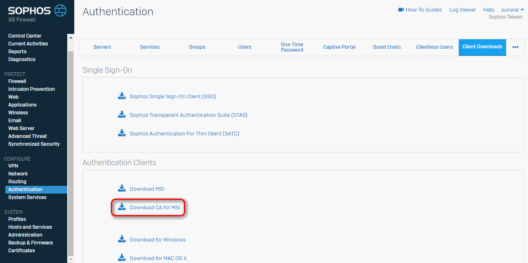This screenshot has width=528, height=263.
Task: Select Web in the sidebar
Action: (13, 97)
